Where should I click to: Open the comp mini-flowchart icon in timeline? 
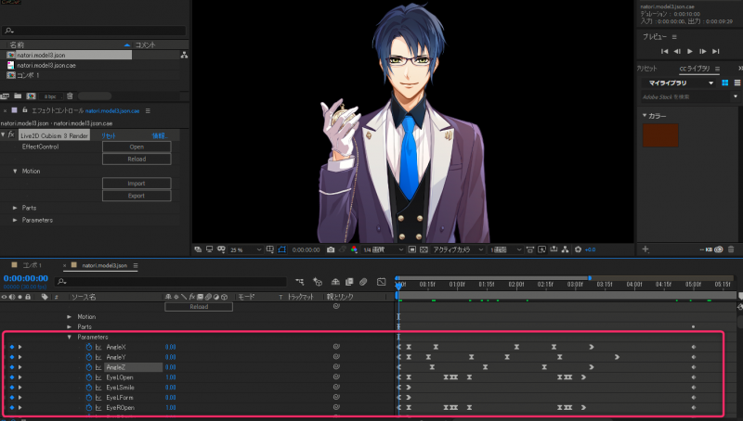coord(299,282)
